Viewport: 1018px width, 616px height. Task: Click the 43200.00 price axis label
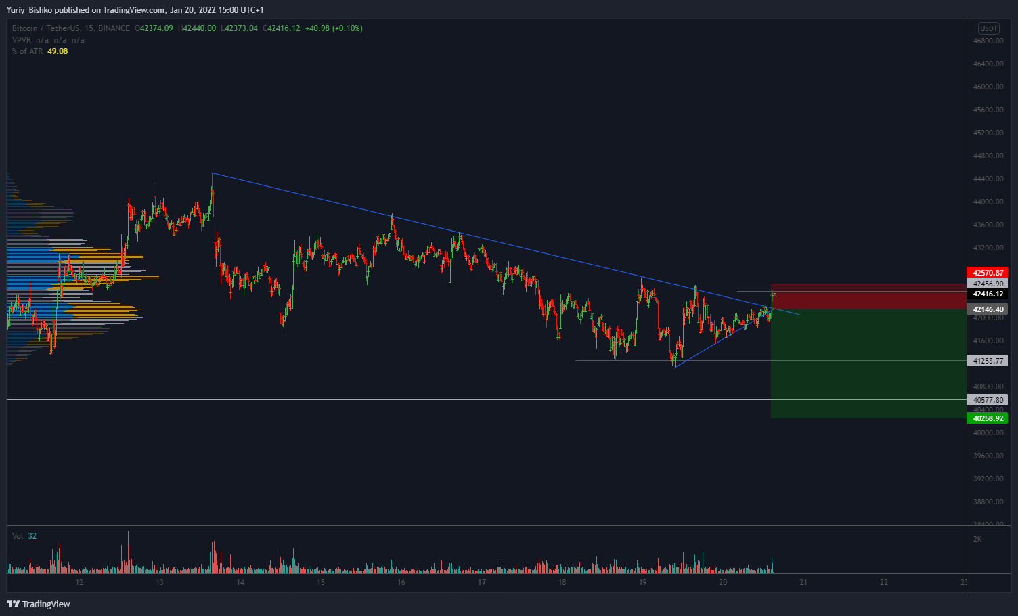988,248
